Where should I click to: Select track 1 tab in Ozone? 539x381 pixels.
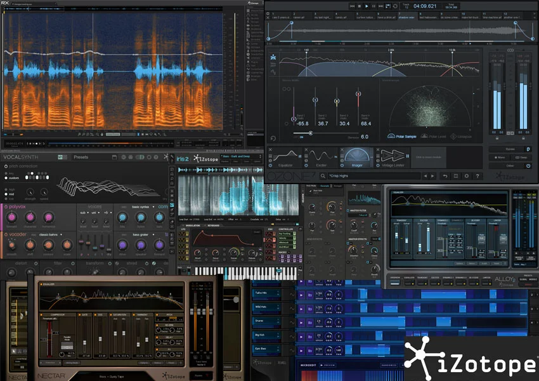click(281, 16)
